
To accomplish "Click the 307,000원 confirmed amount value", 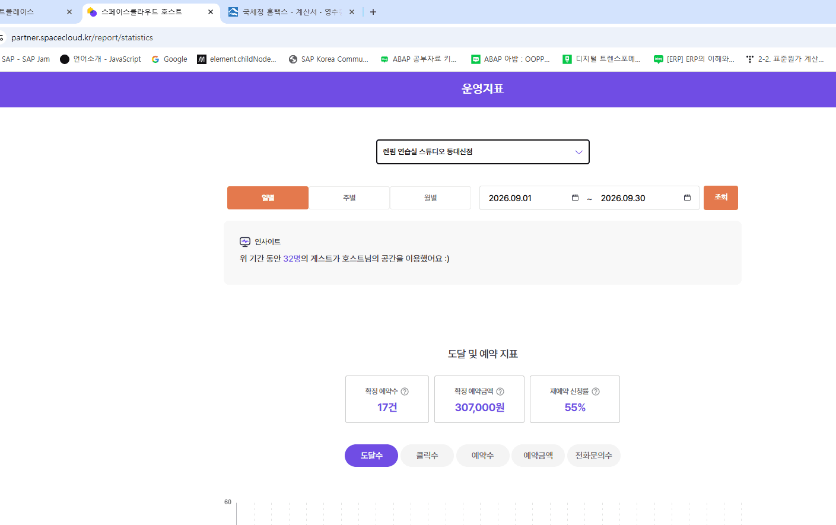I will click(480, 408).
